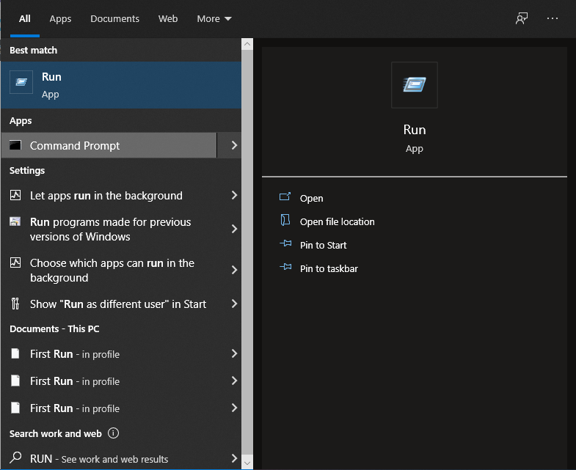Screen dimensions: 576x470
Task: Click magnifier icon beside RUN web results
Action: click(x=15, y=458)
